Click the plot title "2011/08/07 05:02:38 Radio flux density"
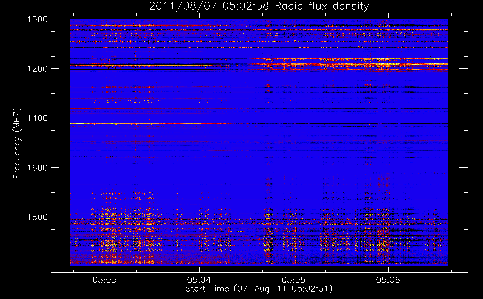 click(x=259, y=6)
